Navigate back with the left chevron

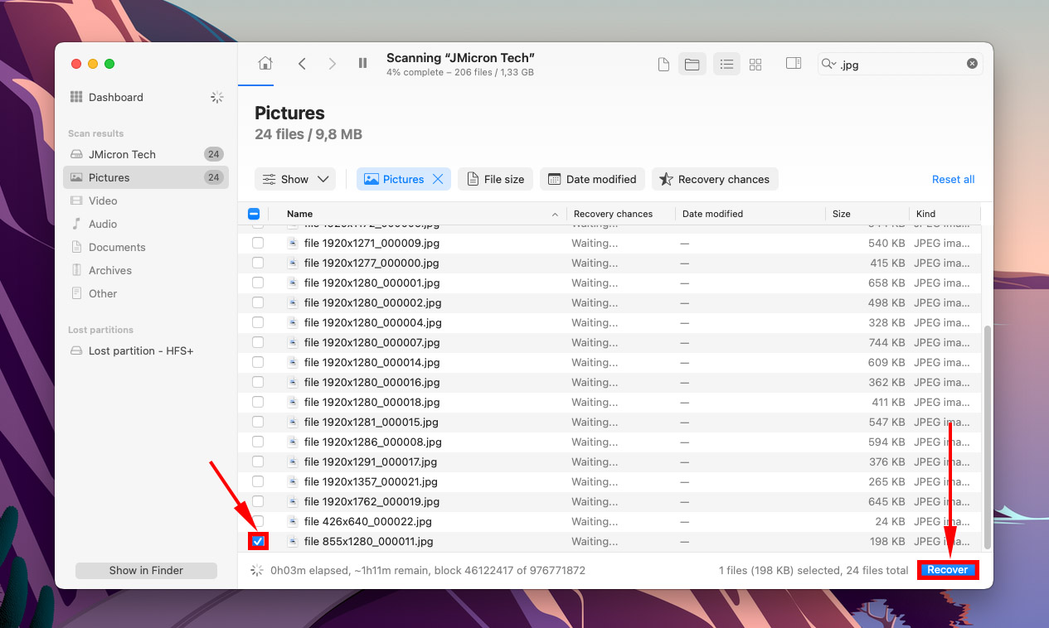click(x=302, y=64)
